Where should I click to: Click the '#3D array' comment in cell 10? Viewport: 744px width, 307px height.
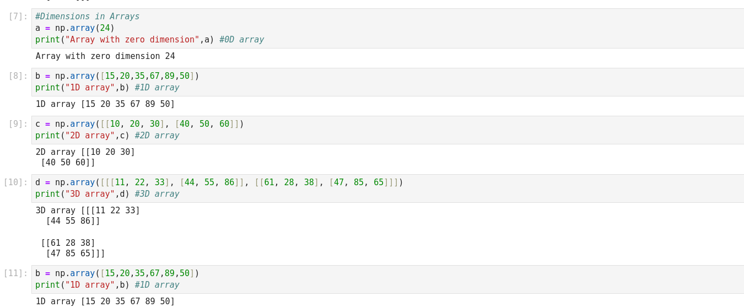tap(157, 194)
